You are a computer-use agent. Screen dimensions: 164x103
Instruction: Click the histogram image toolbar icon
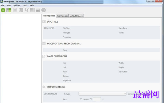click(38, 10)
